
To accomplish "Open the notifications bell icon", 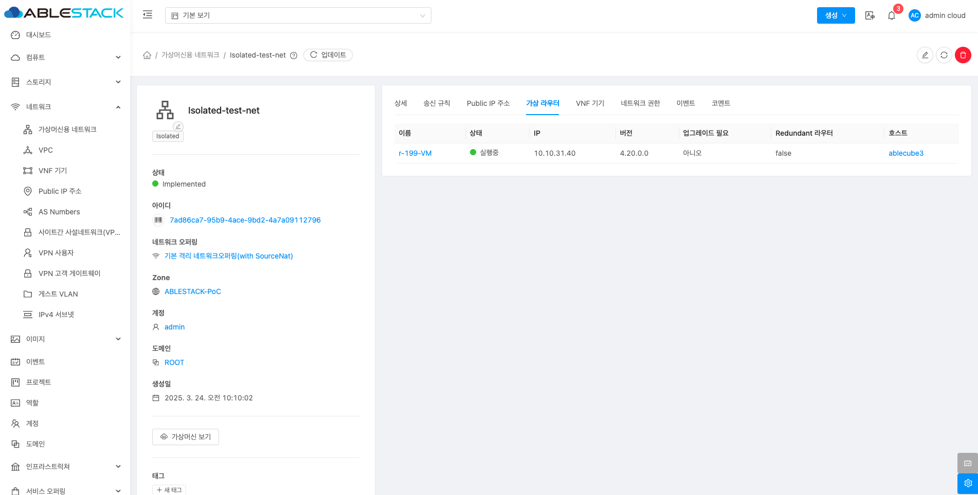I will (x=892, y=15).
